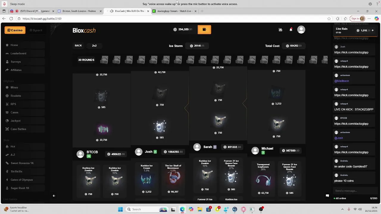Open the Sports headline widget
Image resolution: width=381 pixels, height=214 pixels.
[16, 209]
